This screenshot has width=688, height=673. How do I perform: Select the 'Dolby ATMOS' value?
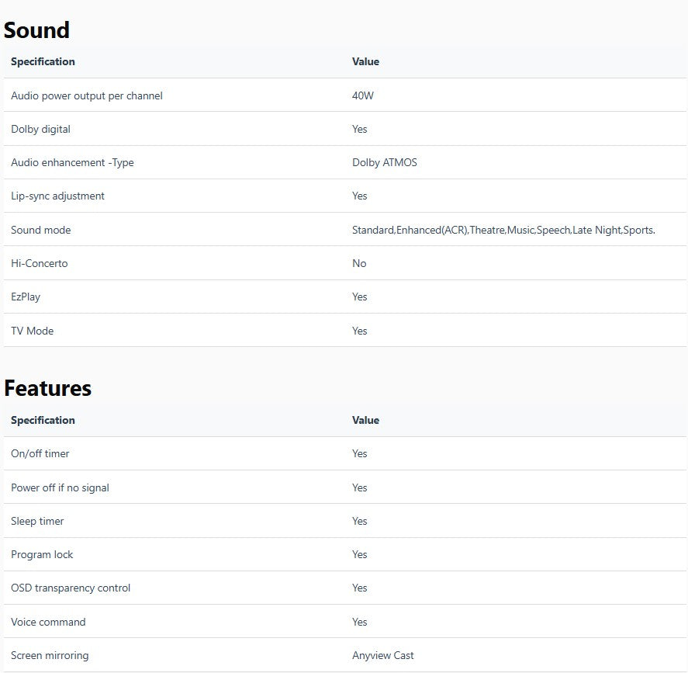[385, 163]
